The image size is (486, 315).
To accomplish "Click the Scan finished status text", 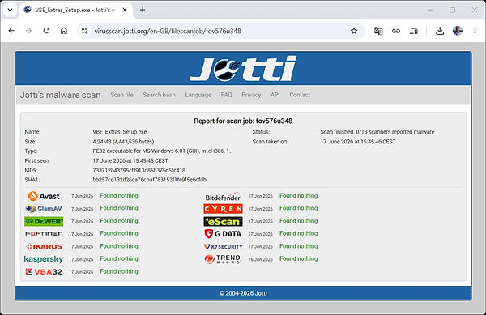I will [x=377, y=132].
